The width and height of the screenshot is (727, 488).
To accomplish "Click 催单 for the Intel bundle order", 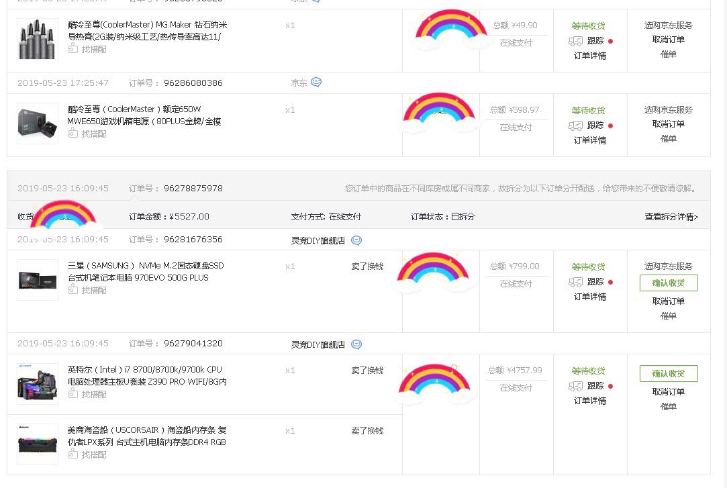I will point(669,406).
